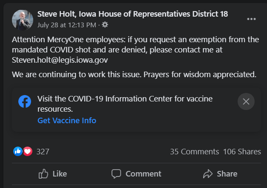Open Steve Holt's page name link
Viewport: 267px width, 188px height.
tap(132, 14)
